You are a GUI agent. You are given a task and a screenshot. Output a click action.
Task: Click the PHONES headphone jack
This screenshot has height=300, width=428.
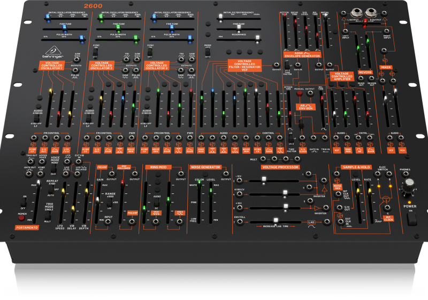tap(406, 174)
